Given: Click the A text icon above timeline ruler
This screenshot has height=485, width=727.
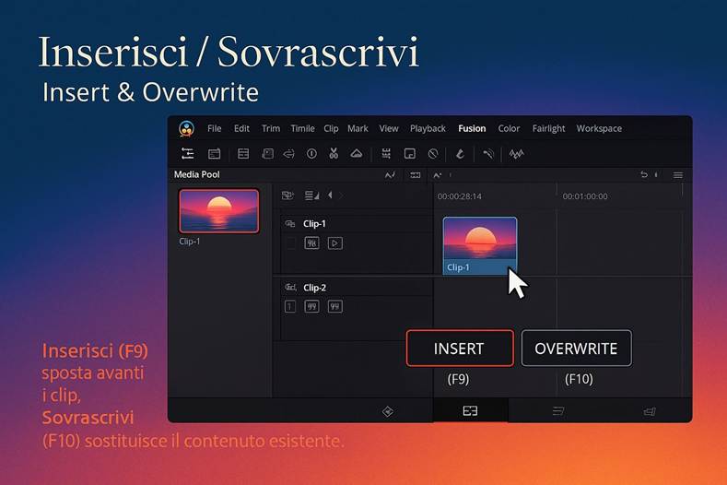Looking at the screenshot, I should tap(438, 175).
